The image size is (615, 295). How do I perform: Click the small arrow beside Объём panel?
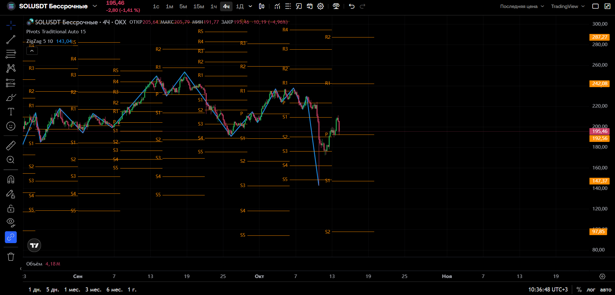pyautogui.click(x=21, y=268)
